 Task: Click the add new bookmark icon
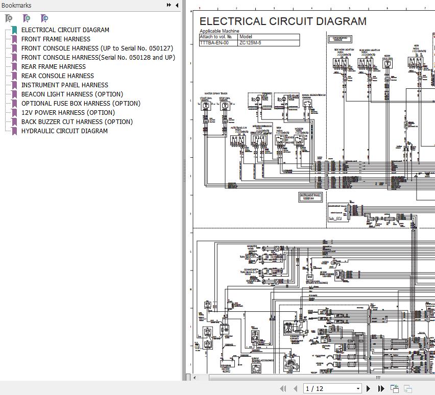pyautogui.click(x=27, y=18)
